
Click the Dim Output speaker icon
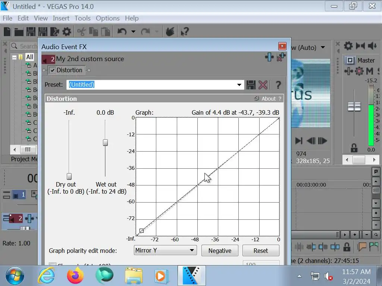click(372, 46)
